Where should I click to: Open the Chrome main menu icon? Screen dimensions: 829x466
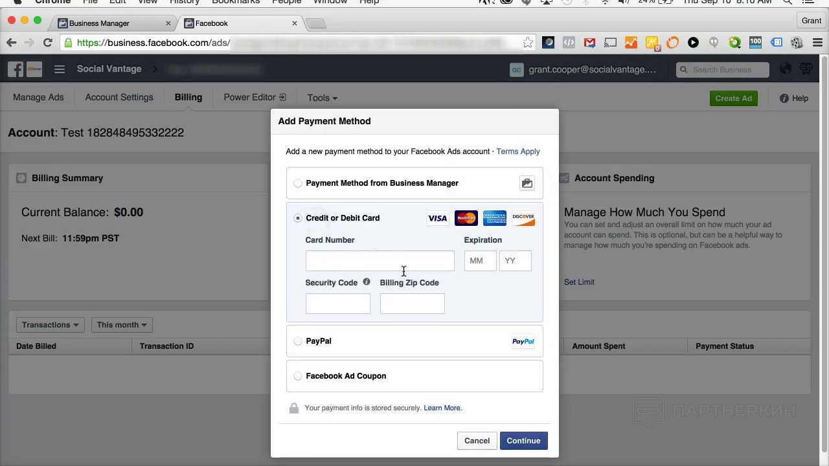click(817, 43)
